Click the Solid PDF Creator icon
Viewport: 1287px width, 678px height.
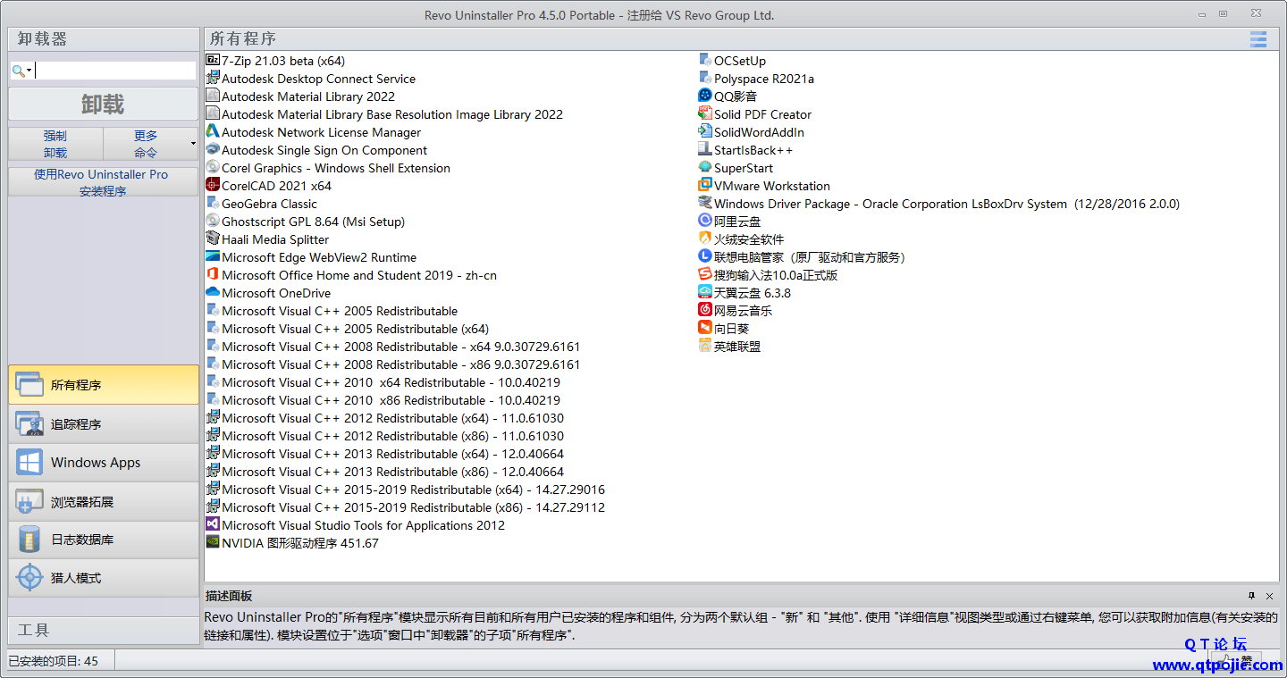705,114
